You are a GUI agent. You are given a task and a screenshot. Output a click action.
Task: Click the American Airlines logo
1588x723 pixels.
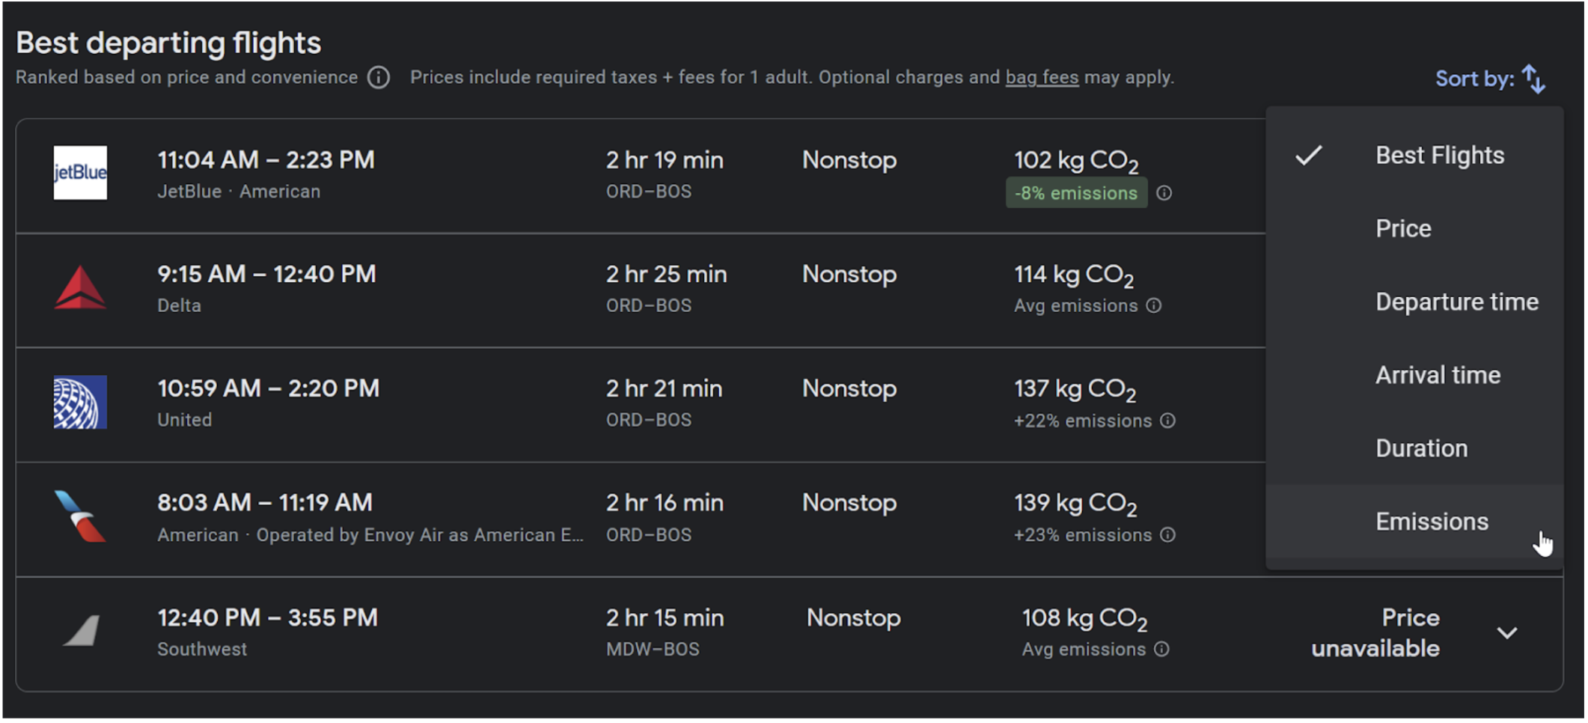click(x=80, y=516)
